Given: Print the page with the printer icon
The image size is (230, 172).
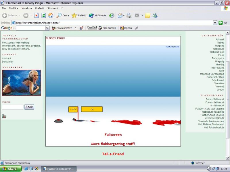Looking at the screenshot, I should tap(129, 15).
